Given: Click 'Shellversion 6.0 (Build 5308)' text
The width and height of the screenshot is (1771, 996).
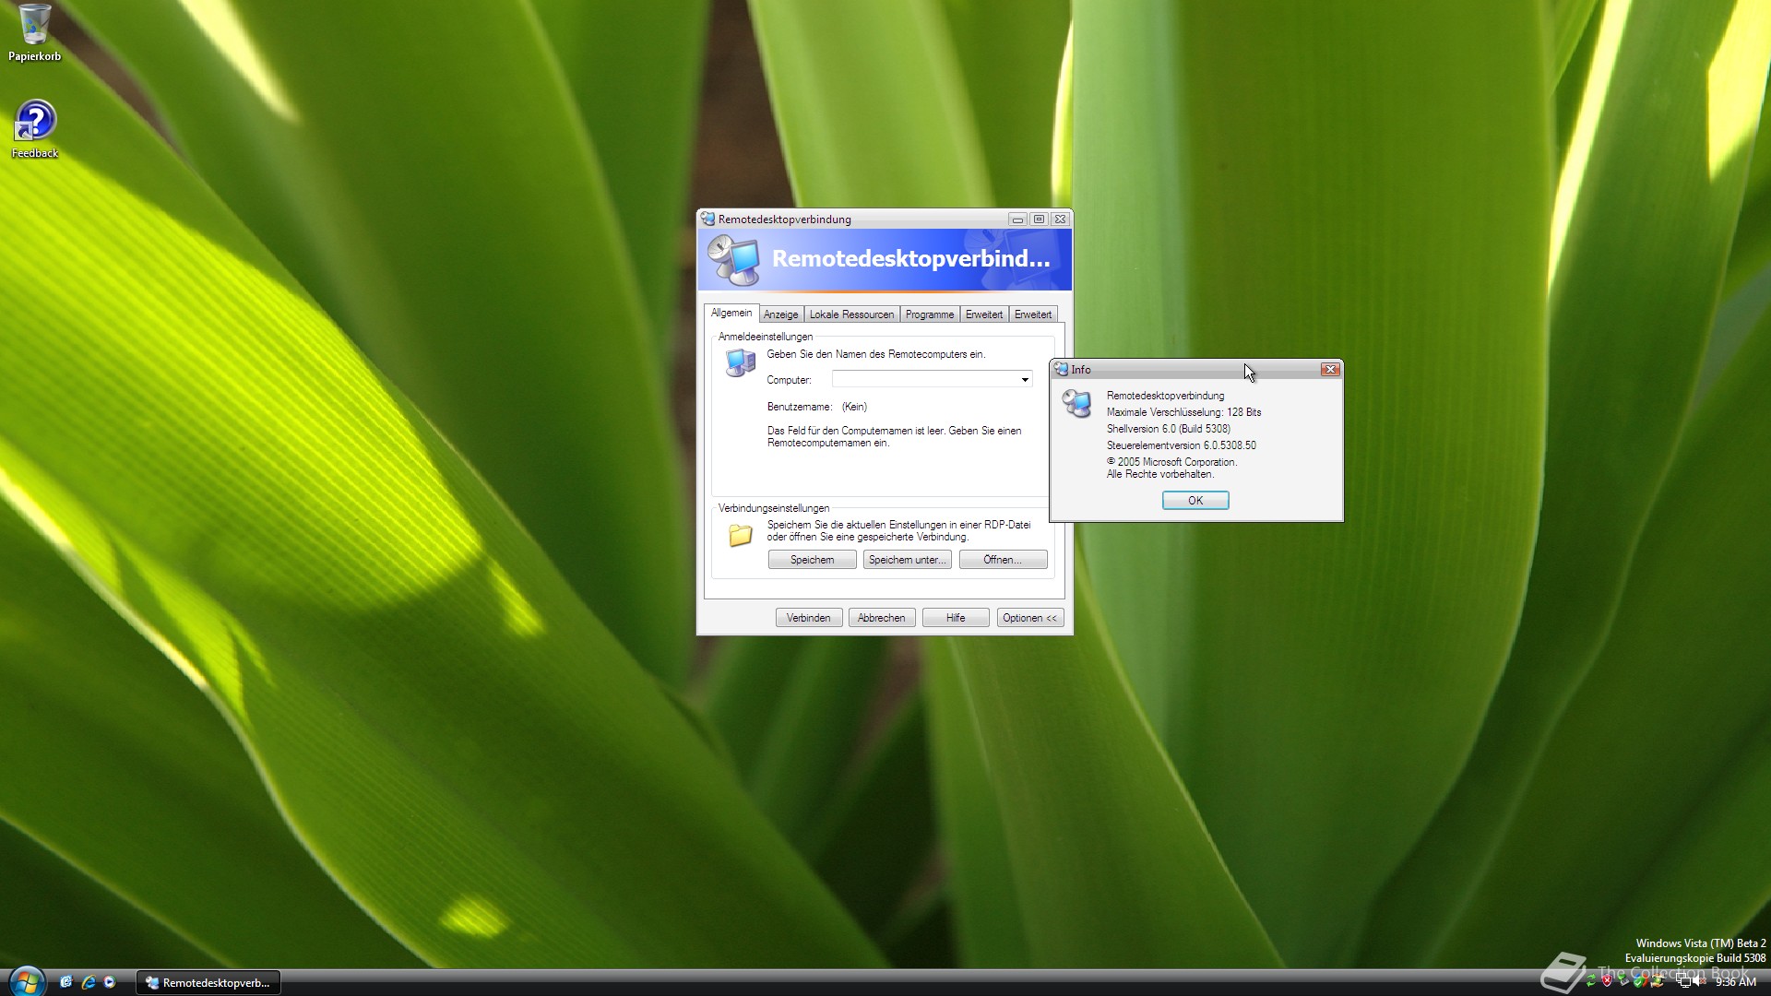Looking at the screenshot, I should (x=1168, y=429).
